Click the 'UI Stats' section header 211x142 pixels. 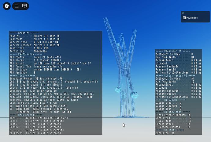pos(170,130)
